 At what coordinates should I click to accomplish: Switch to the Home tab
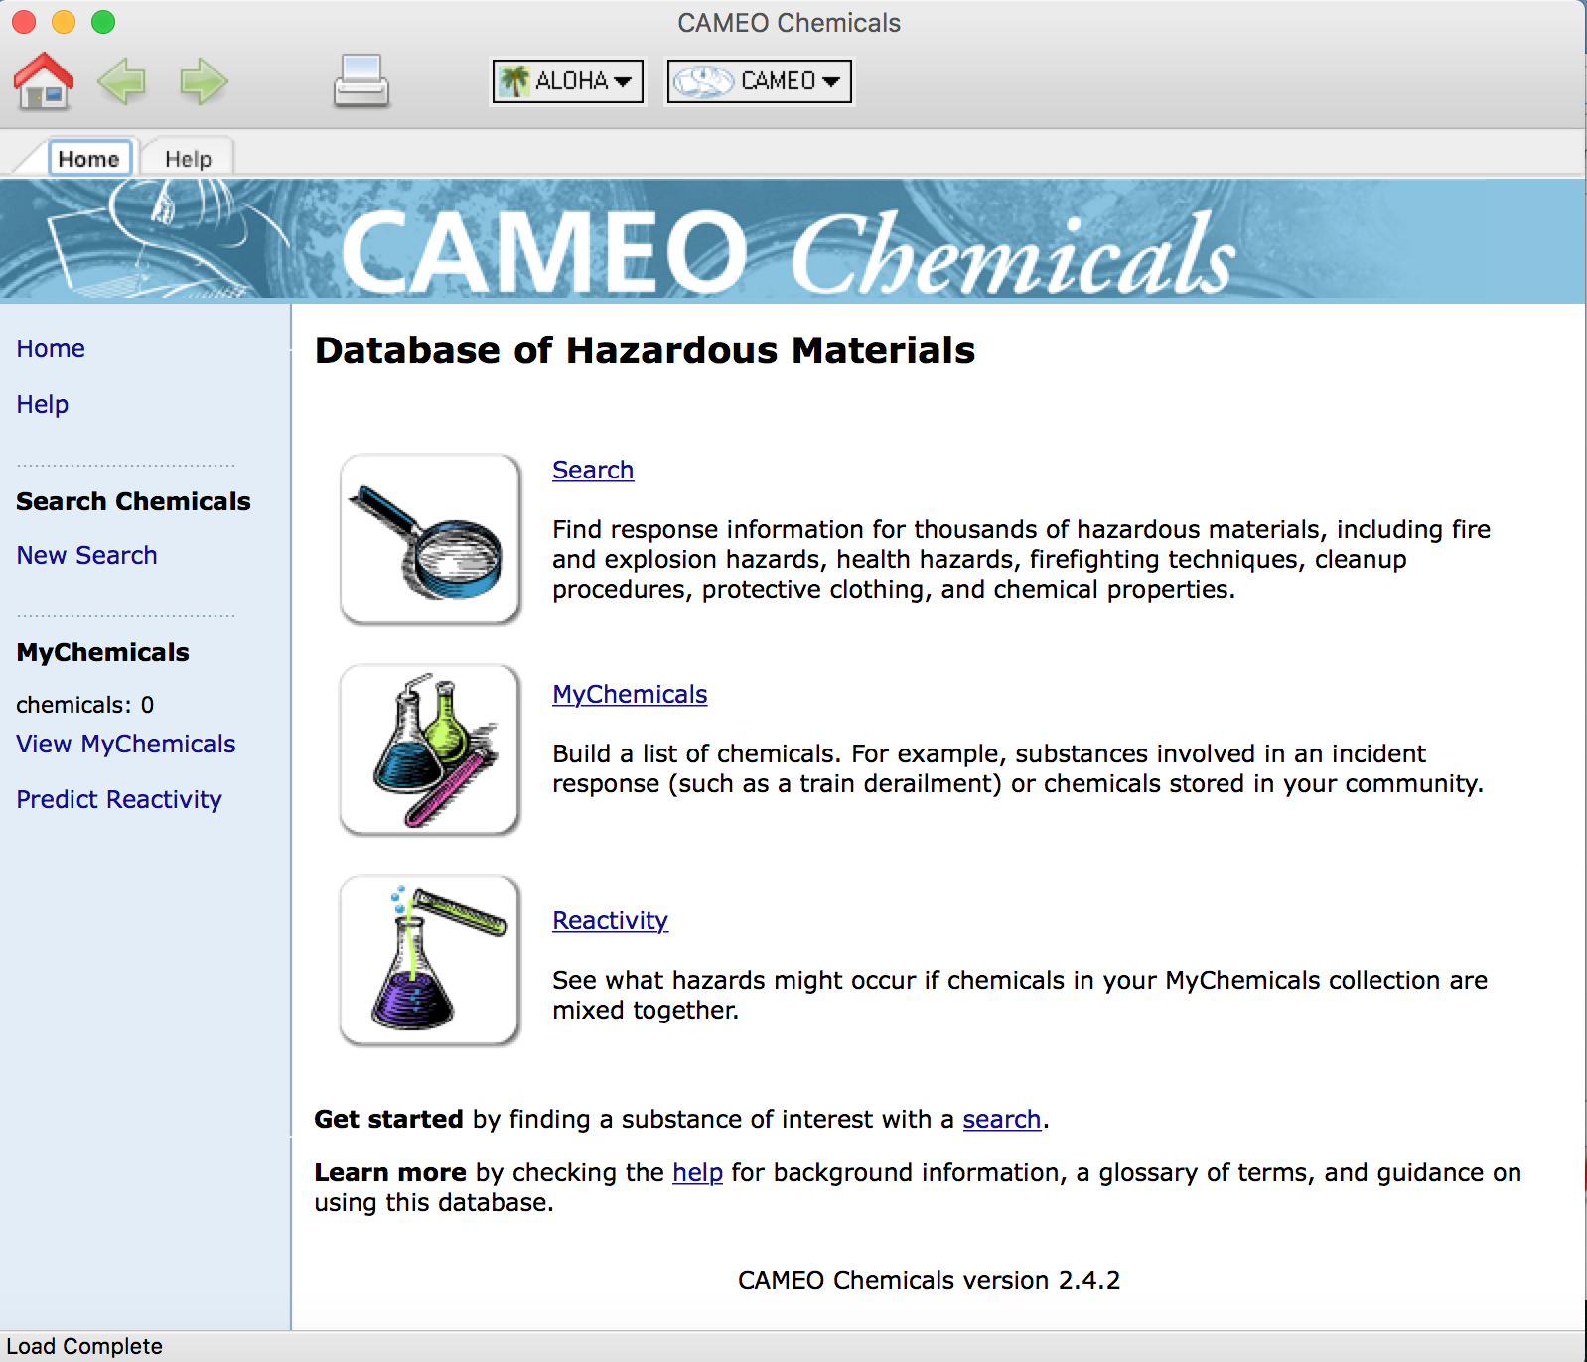pyautogui.click(x=88, y=159)
